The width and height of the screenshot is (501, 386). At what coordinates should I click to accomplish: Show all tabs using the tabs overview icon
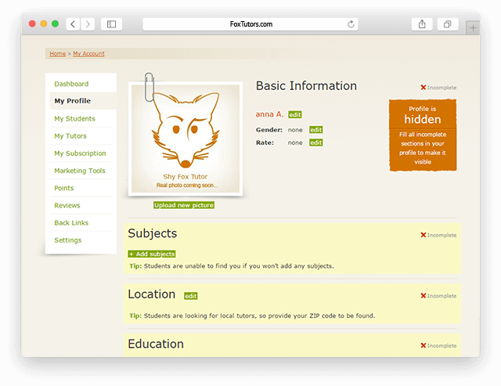tap(448, 24)
